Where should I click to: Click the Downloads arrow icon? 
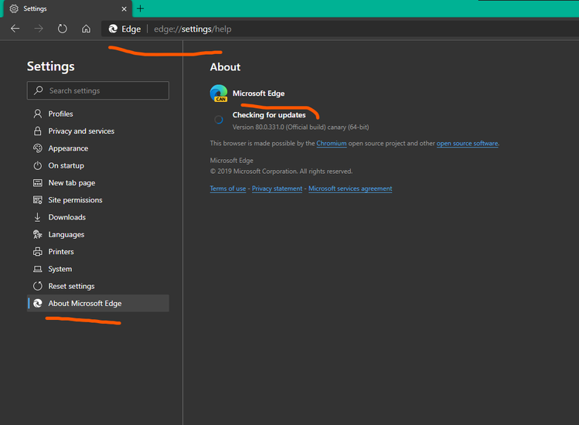[x=38, y=217]
